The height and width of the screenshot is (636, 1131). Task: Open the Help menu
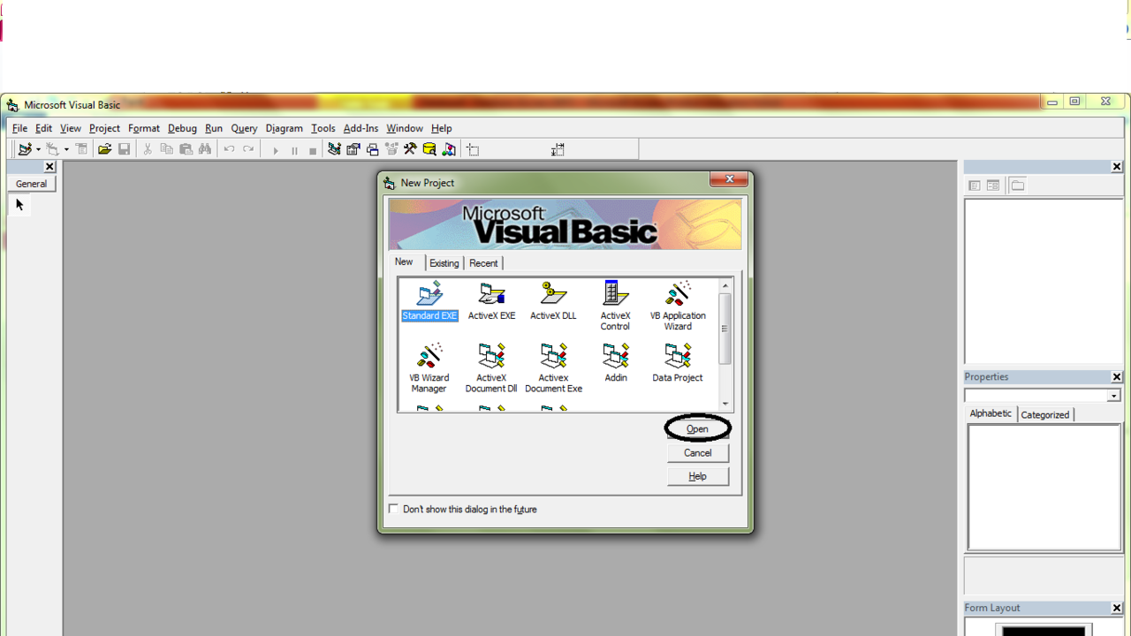point(441,128)
